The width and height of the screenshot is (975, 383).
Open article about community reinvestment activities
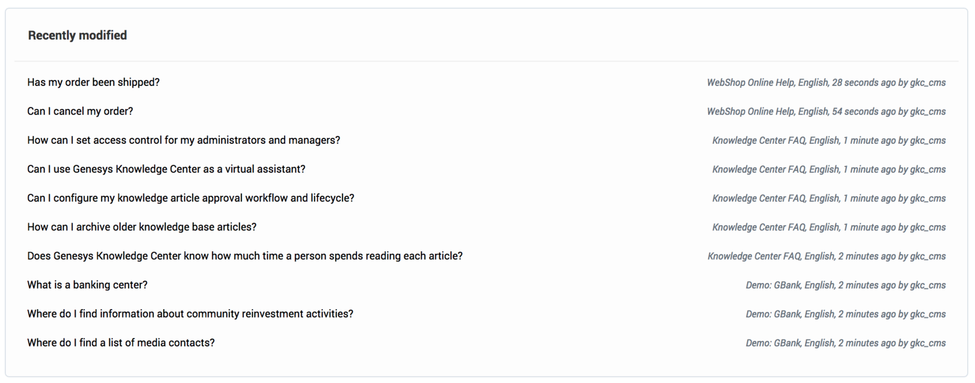[190, 314]
